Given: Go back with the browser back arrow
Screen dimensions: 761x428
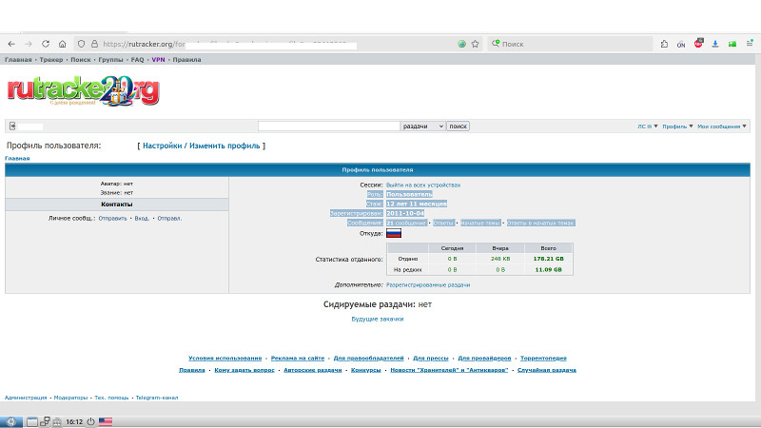Looking at the screenshot, I should click(11, 44).
